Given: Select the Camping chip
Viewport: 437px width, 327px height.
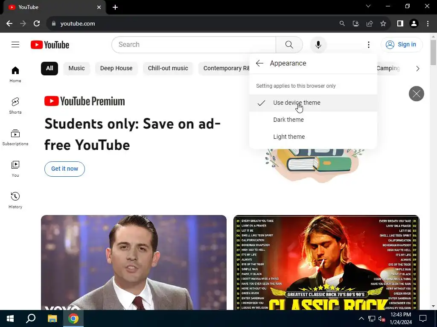Looking at the screenshot, I should (388, 69).
